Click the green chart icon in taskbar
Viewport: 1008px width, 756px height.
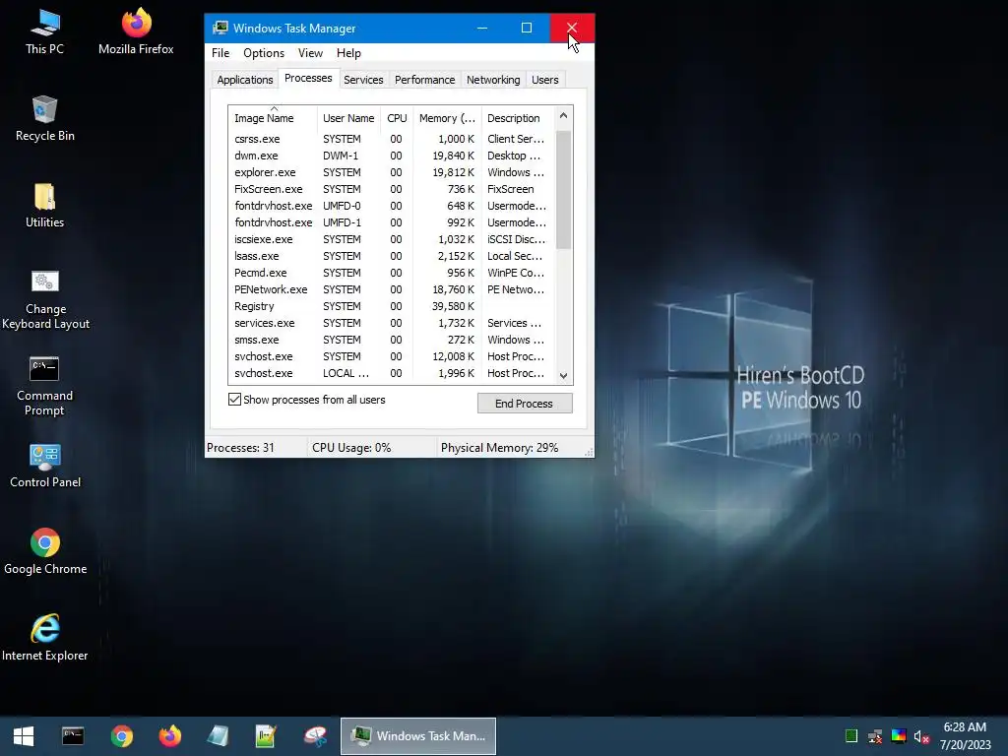click(x=266, y=736)
